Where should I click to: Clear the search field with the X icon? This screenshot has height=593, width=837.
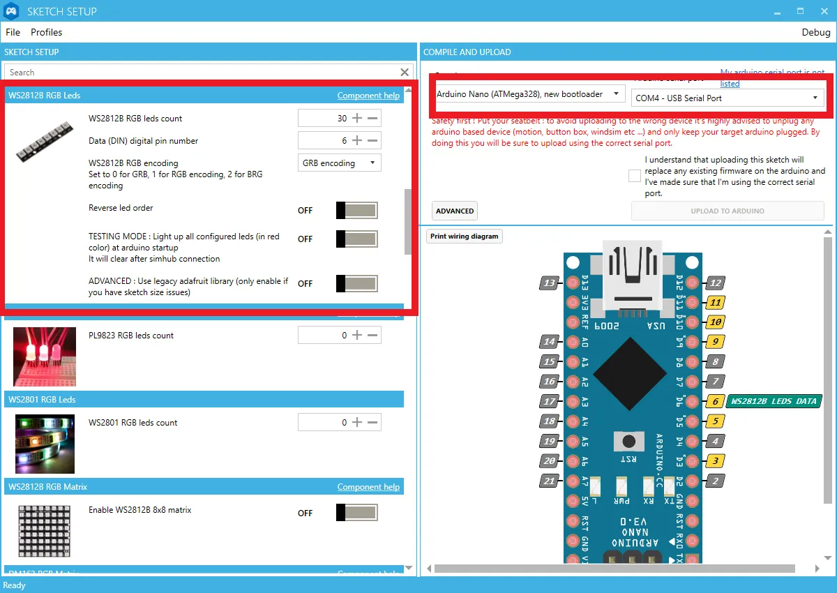[x=405, y=72]
